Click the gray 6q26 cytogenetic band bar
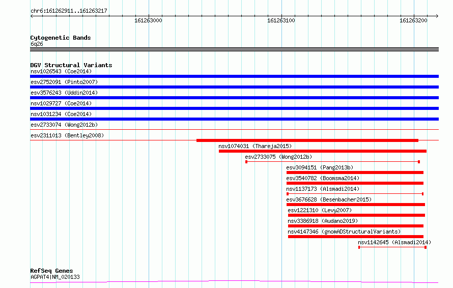Viewport: 453px width, 288px height. click(234, 49)
